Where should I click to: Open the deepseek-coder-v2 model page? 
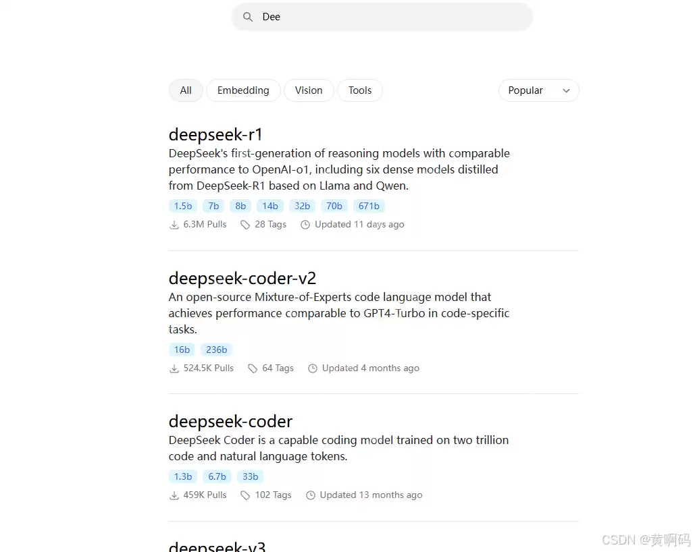click(242, 277)
